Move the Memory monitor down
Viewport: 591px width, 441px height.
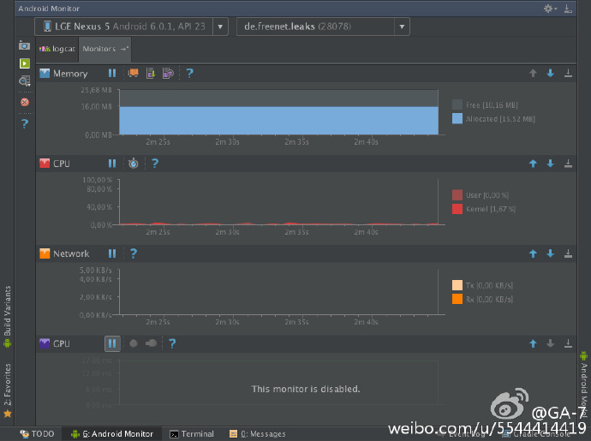[x=550, y=73]
